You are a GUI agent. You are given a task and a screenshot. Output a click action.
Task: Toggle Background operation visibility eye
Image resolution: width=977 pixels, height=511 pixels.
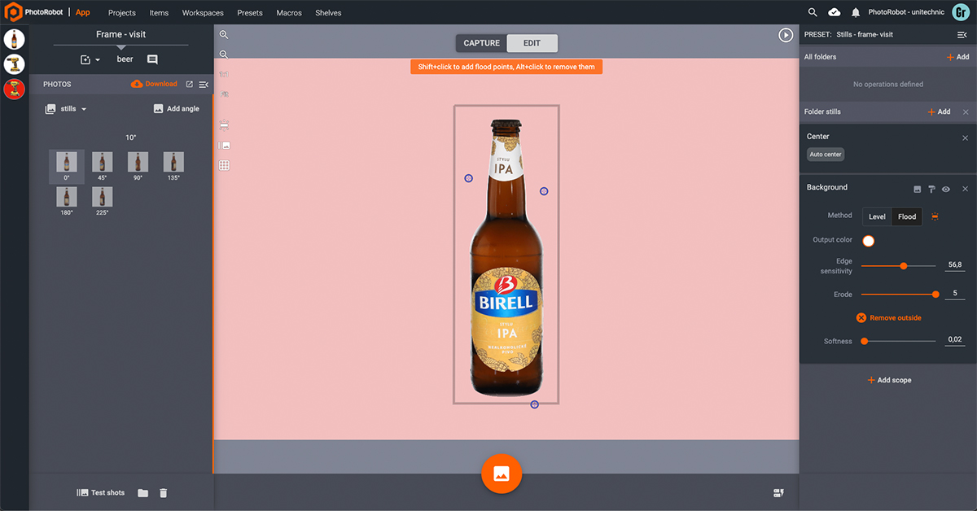click(946, 189)
